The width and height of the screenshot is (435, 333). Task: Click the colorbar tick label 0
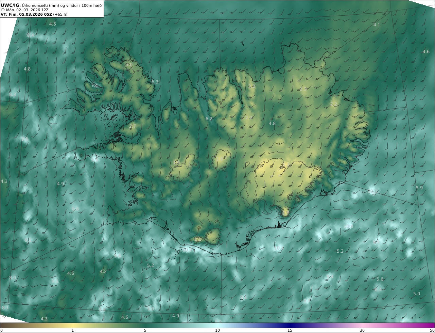tap(1, 330)
